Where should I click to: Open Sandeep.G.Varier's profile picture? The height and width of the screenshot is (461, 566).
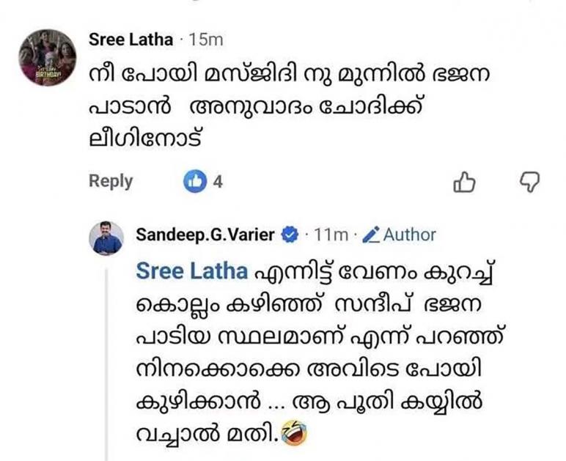106,237
